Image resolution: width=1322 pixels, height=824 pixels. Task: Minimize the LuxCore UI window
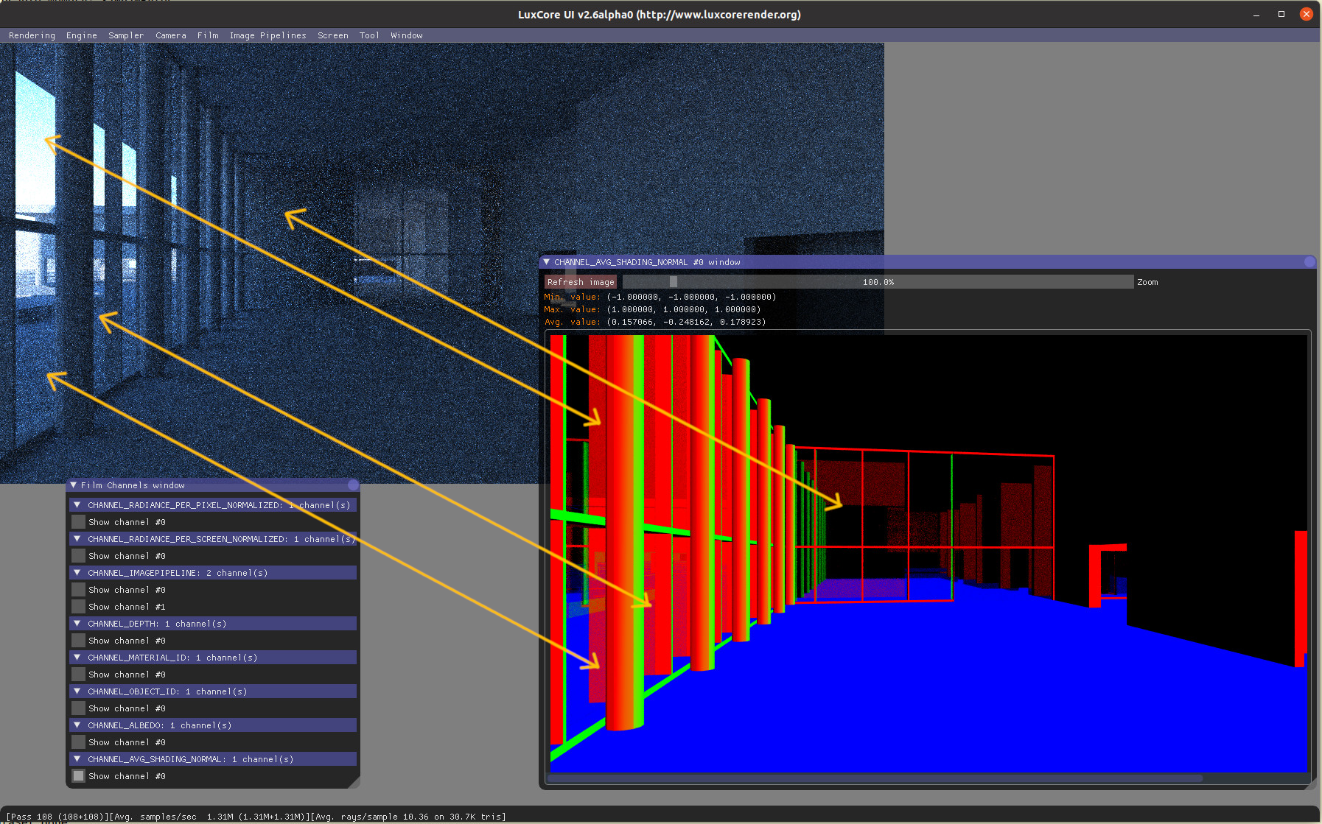pos(1256,14)
